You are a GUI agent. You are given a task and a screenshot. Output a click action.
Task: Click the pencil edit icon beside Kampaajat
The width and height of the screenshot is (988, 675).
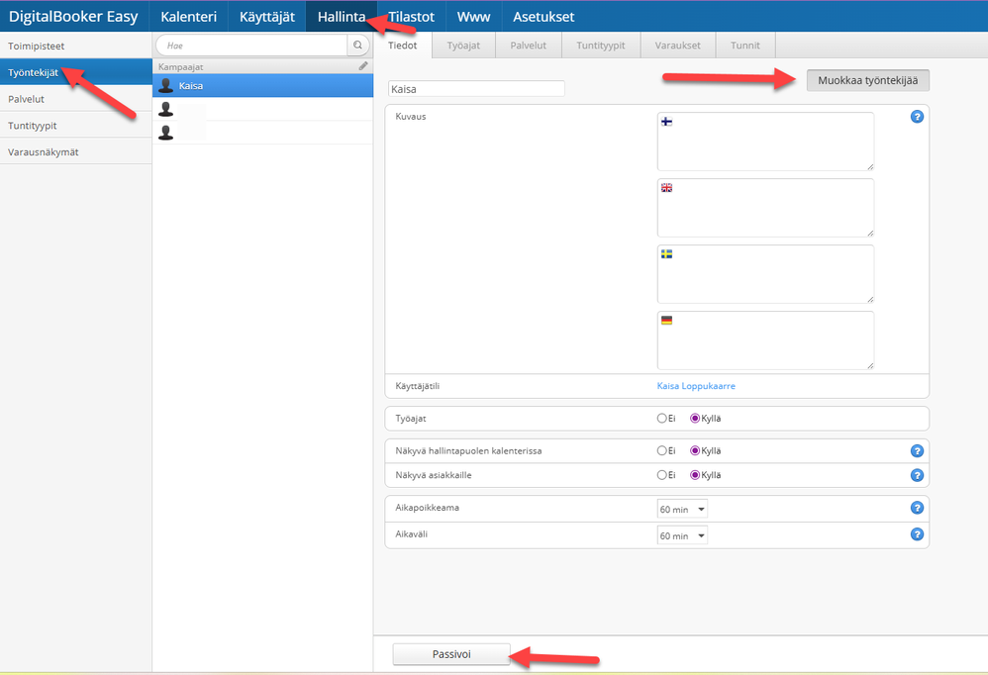363,66
